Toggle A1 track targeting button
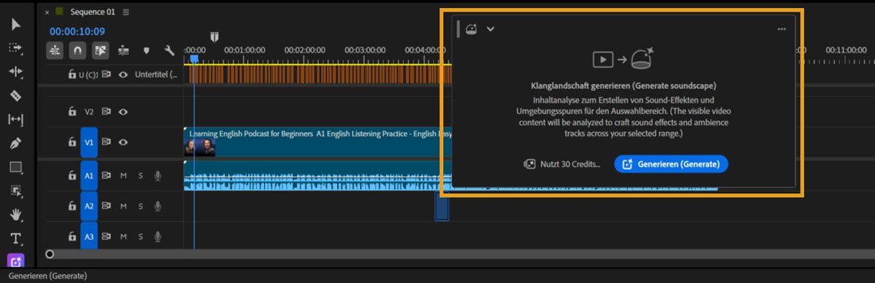 tap(89, 176)
